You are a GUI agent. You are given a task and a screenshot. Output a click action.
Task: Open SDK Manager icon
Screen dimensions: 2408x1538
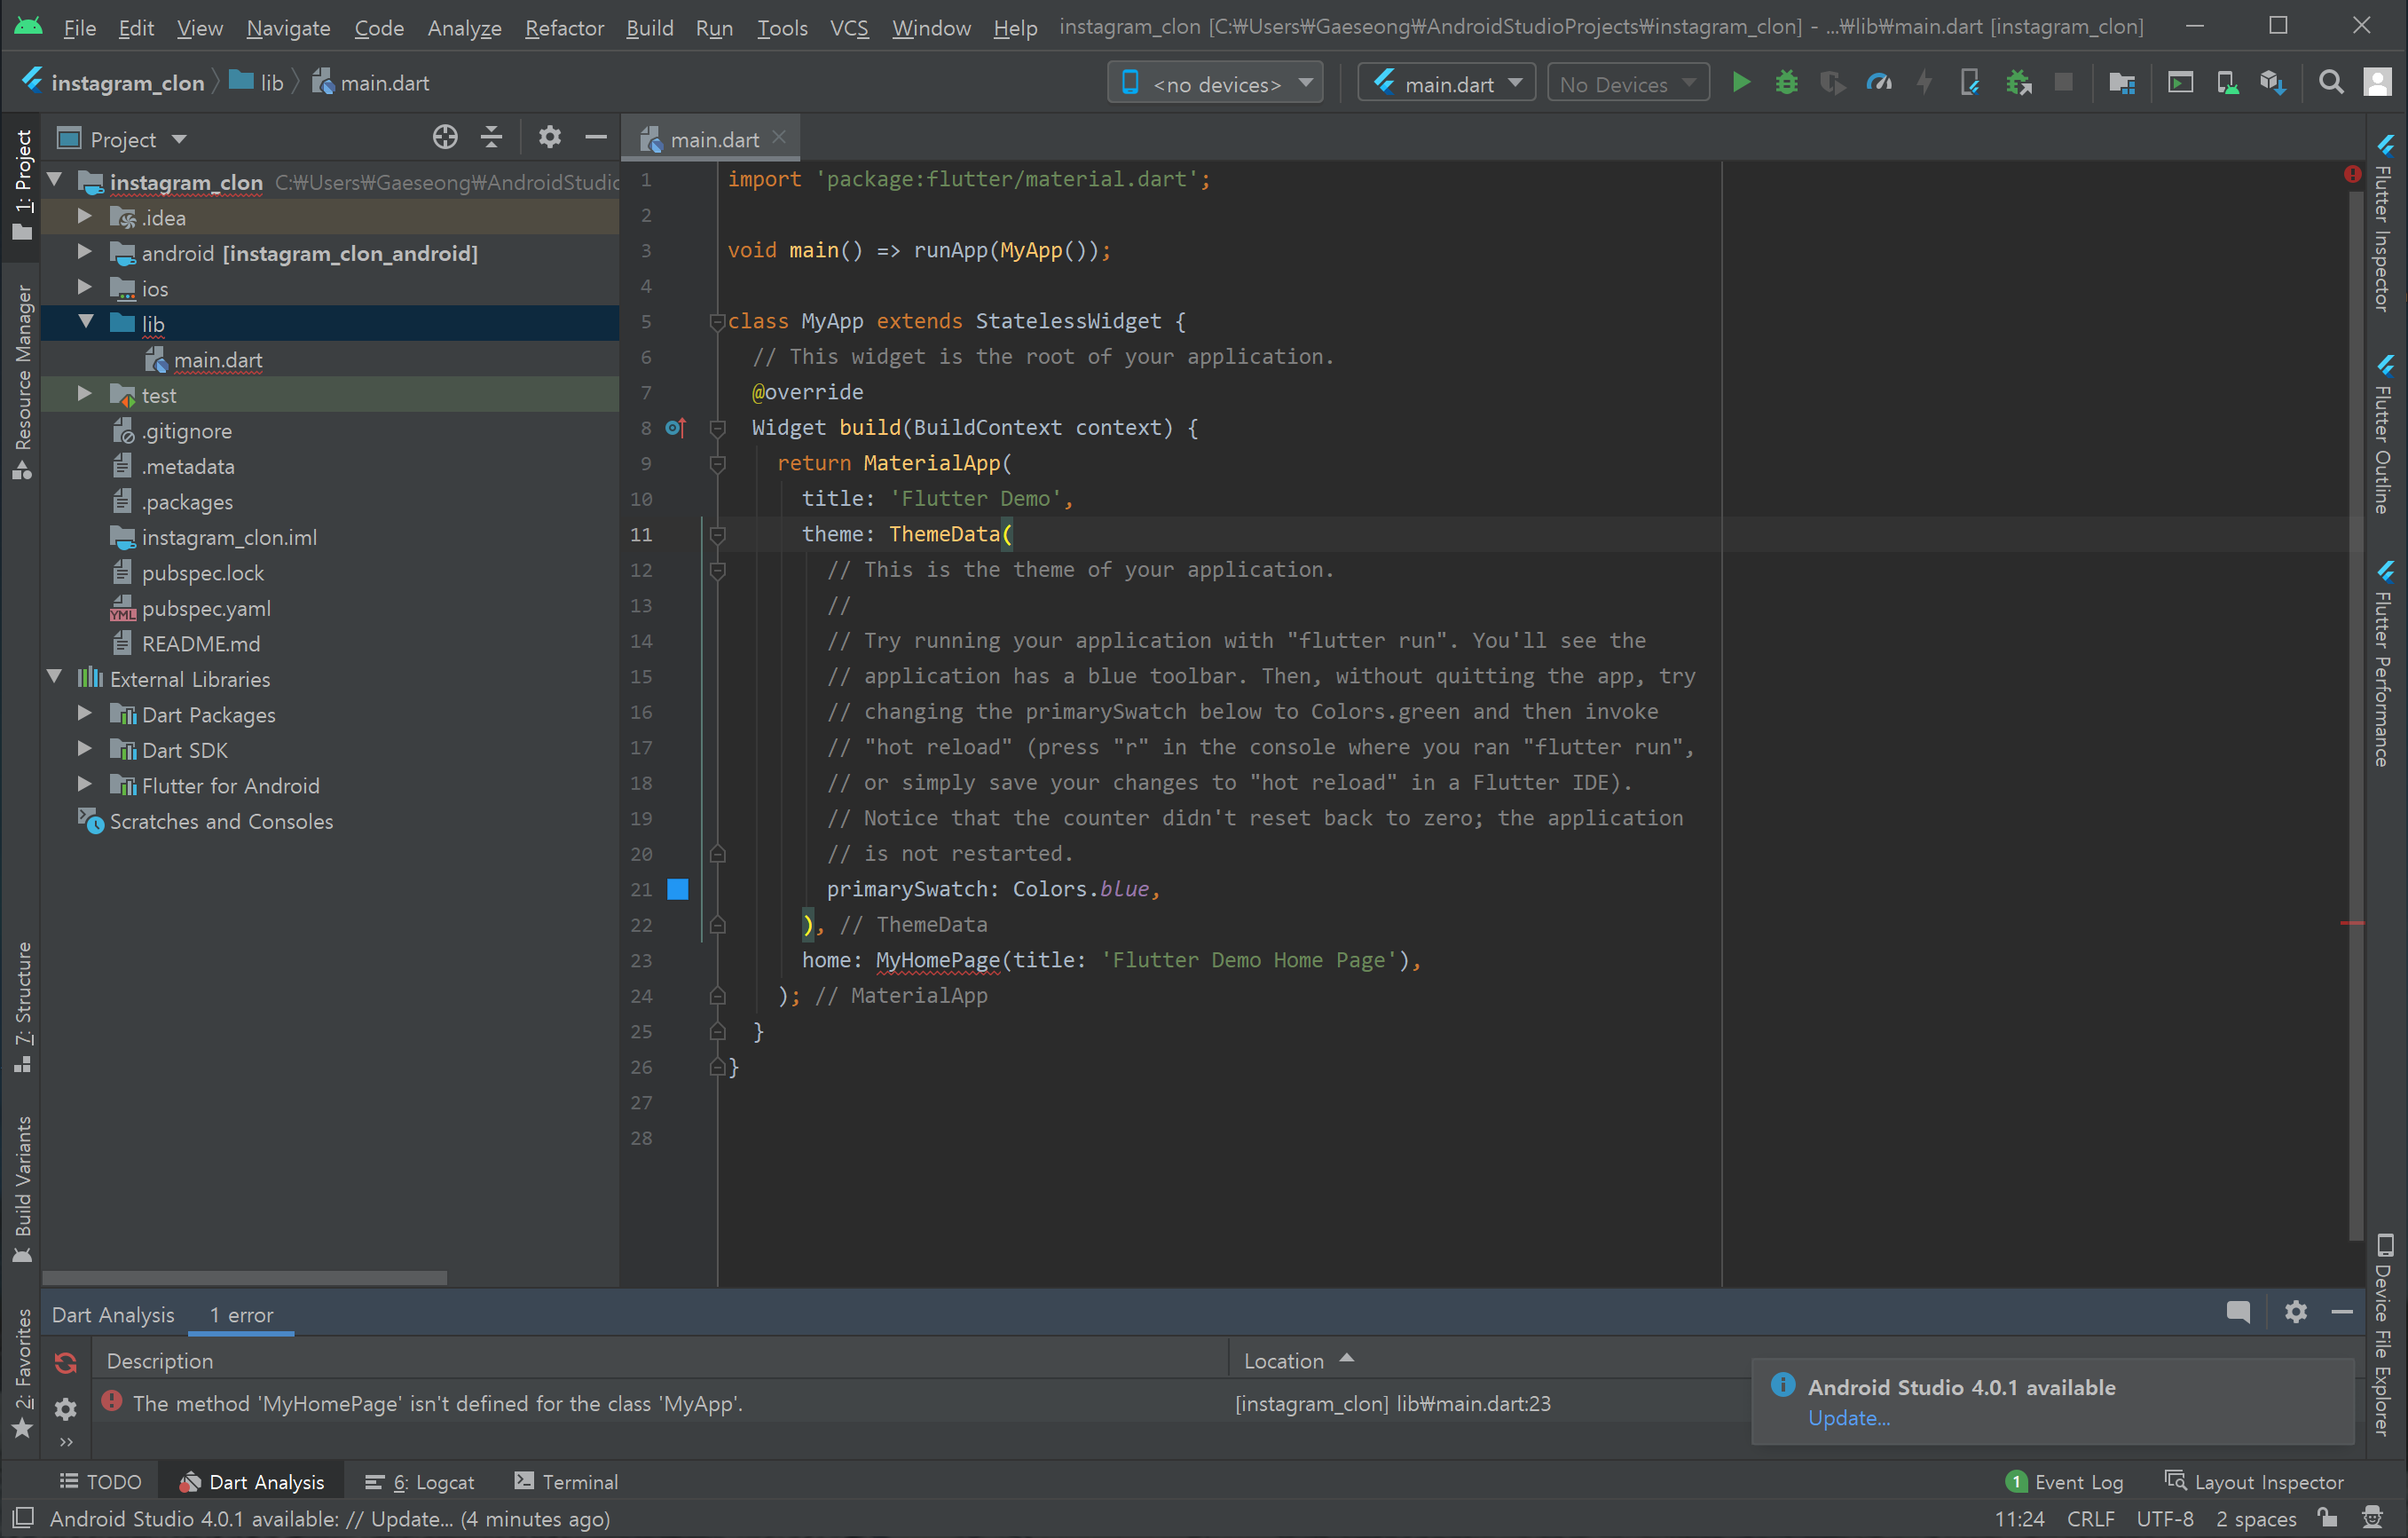(2272, 83)
